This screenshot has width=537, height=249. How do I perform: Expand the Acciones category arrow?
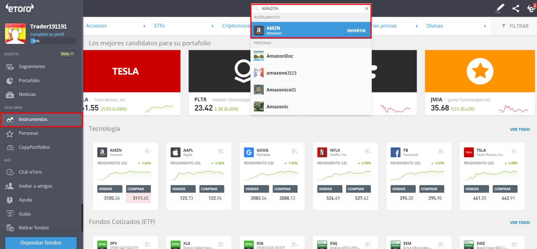(144, 26)
